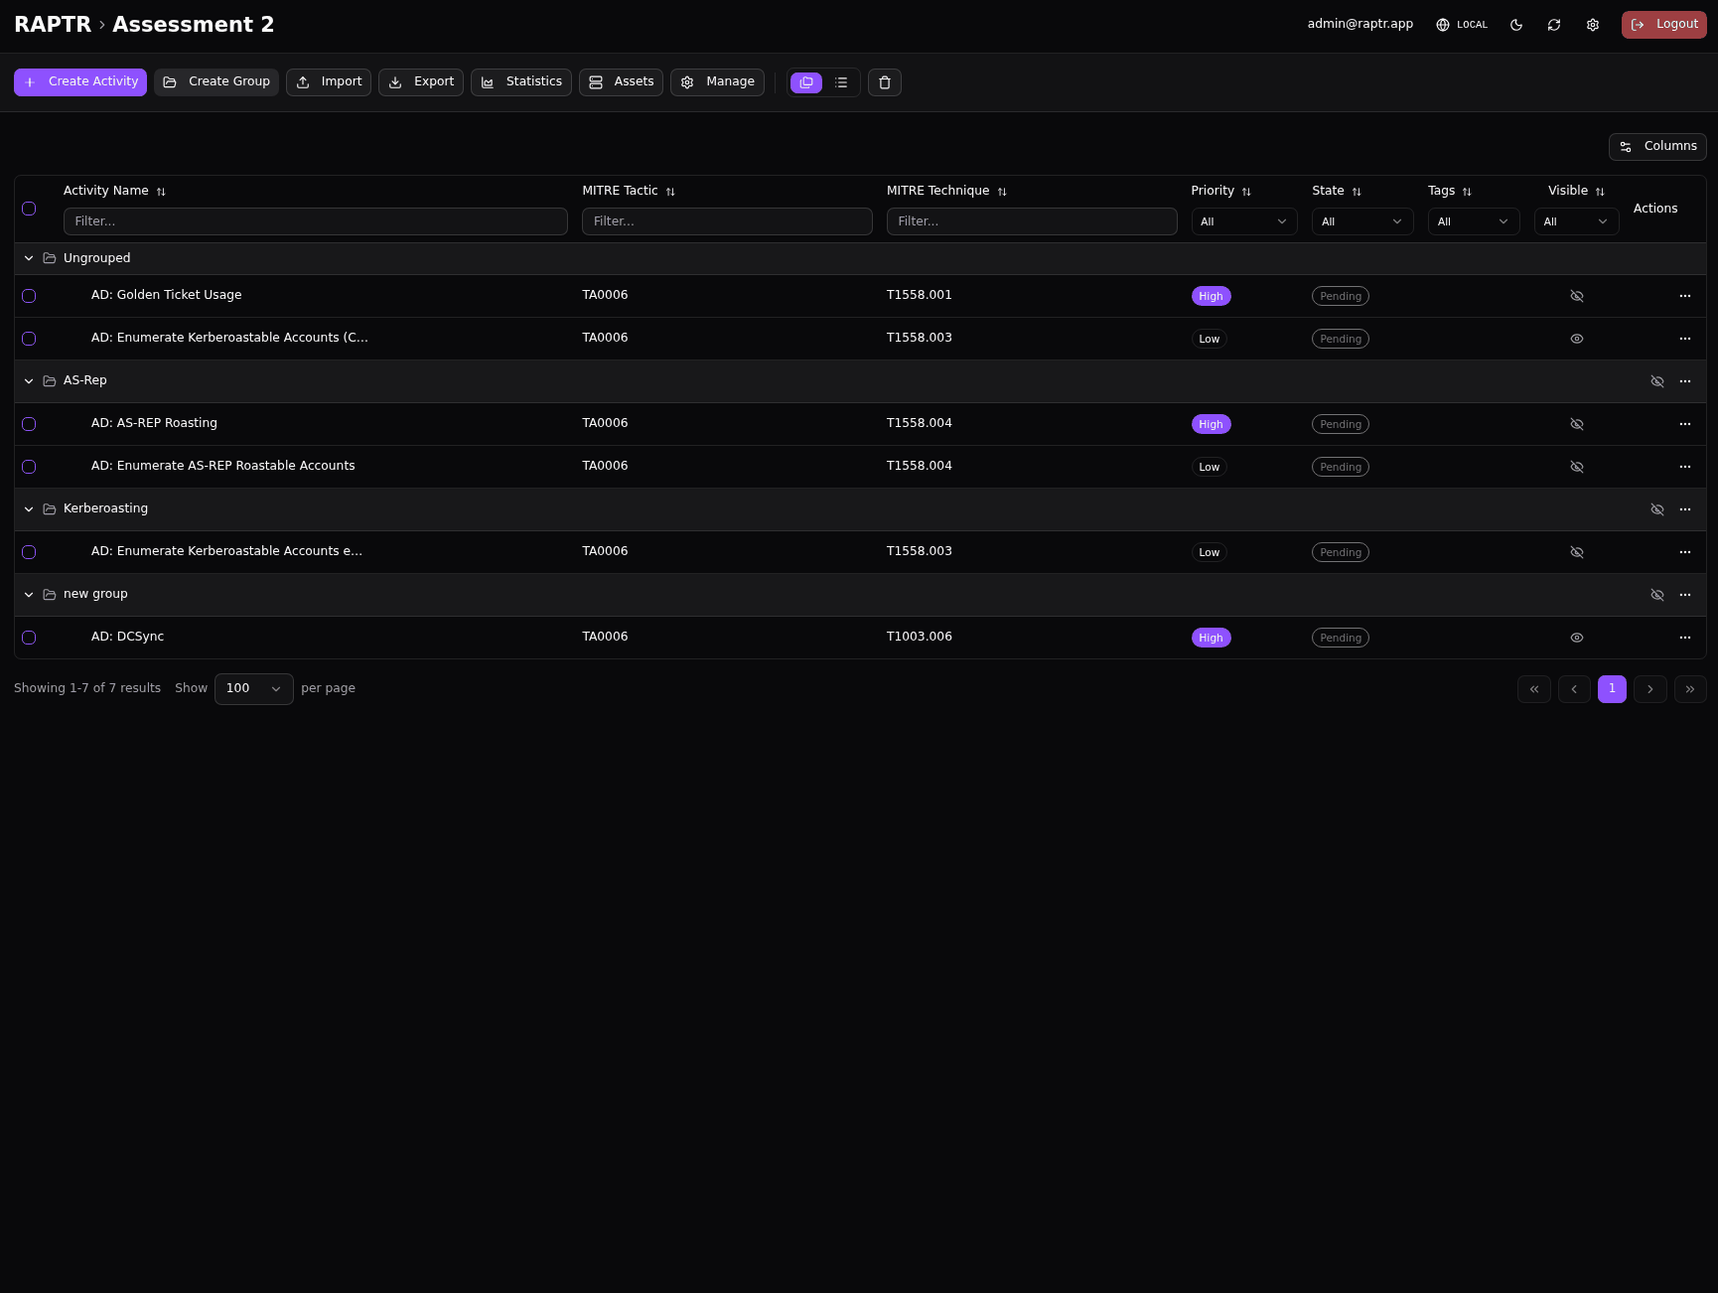Open the Assets section
Viewport: 1718px width, 1293px height.
pyautogui.click(x=621, y=82)
